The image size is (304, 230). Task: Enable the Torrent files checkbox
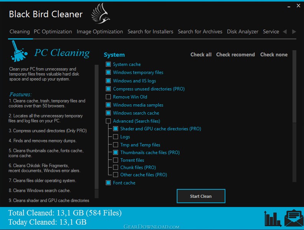coord(115,160)
